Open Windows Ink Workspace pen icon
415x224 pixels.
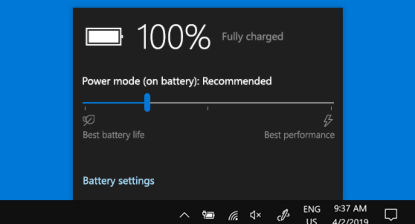pyautogui.click(x=283, y=215)
